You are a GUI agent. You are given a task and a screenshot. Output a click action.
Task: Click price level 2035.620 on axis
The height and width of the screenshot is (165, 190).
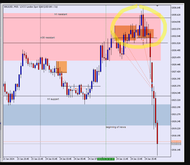click(176, 15)
